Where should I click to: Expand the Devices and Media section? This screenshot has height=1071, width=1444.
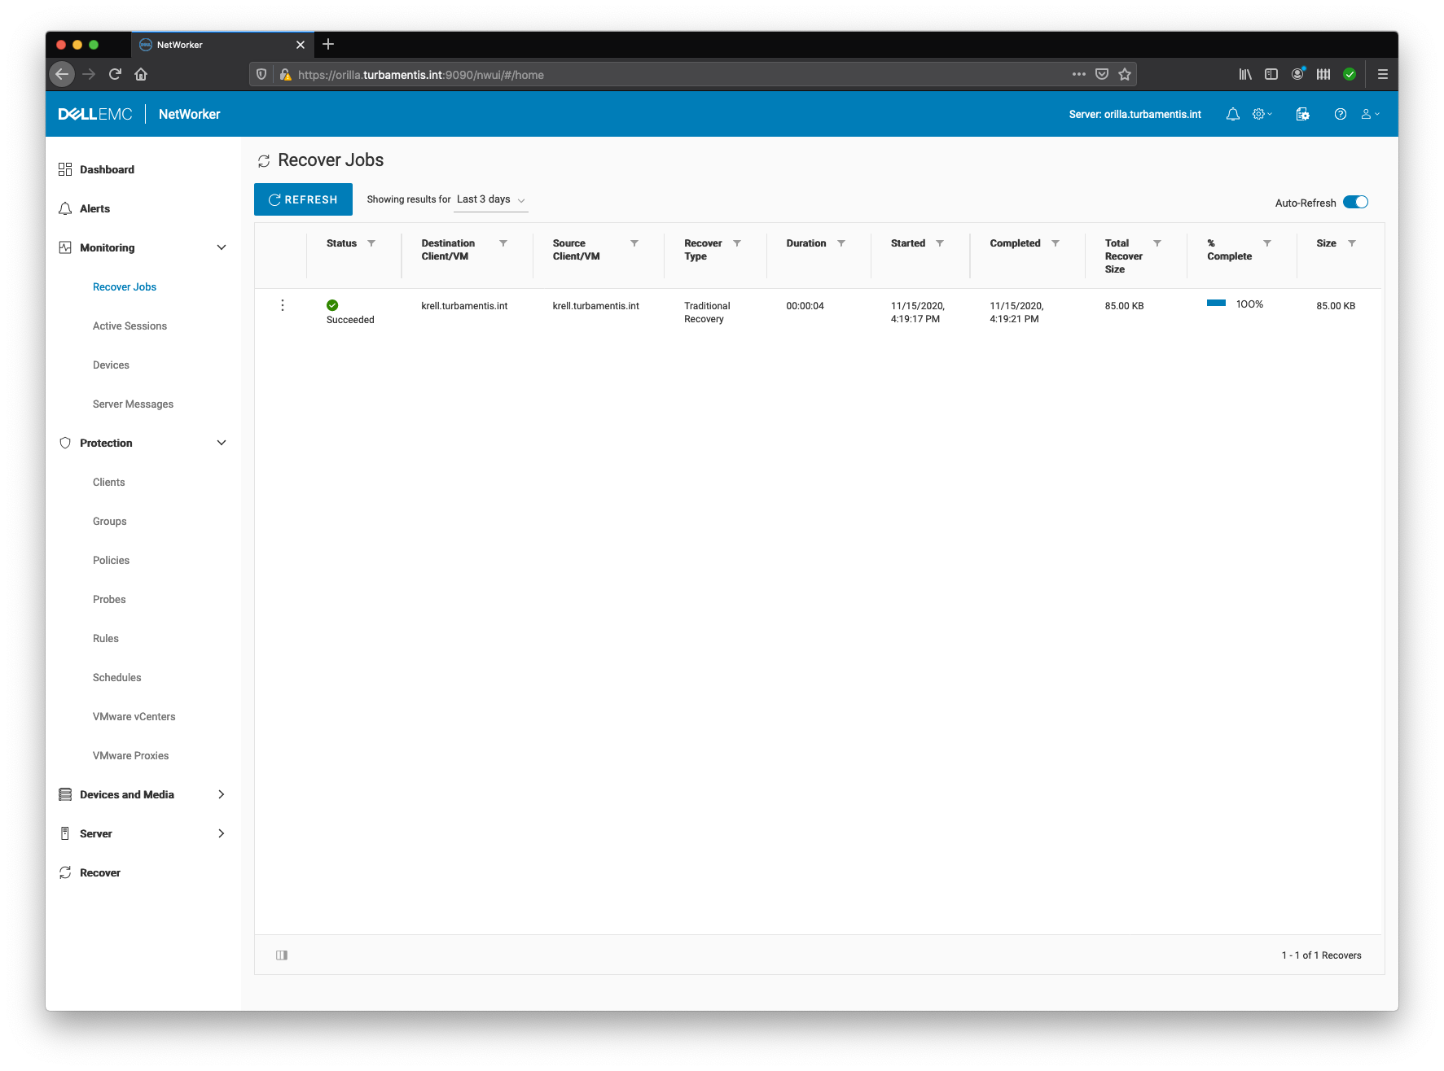pyautogui.click(x=222, y=794)
